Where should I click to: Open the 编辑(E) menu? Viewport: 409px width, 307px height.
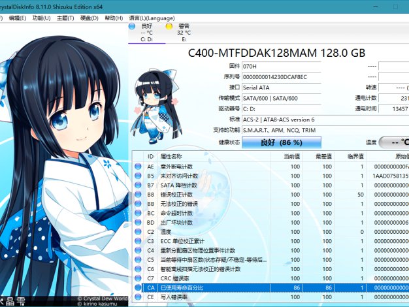(x=18, y=18)
